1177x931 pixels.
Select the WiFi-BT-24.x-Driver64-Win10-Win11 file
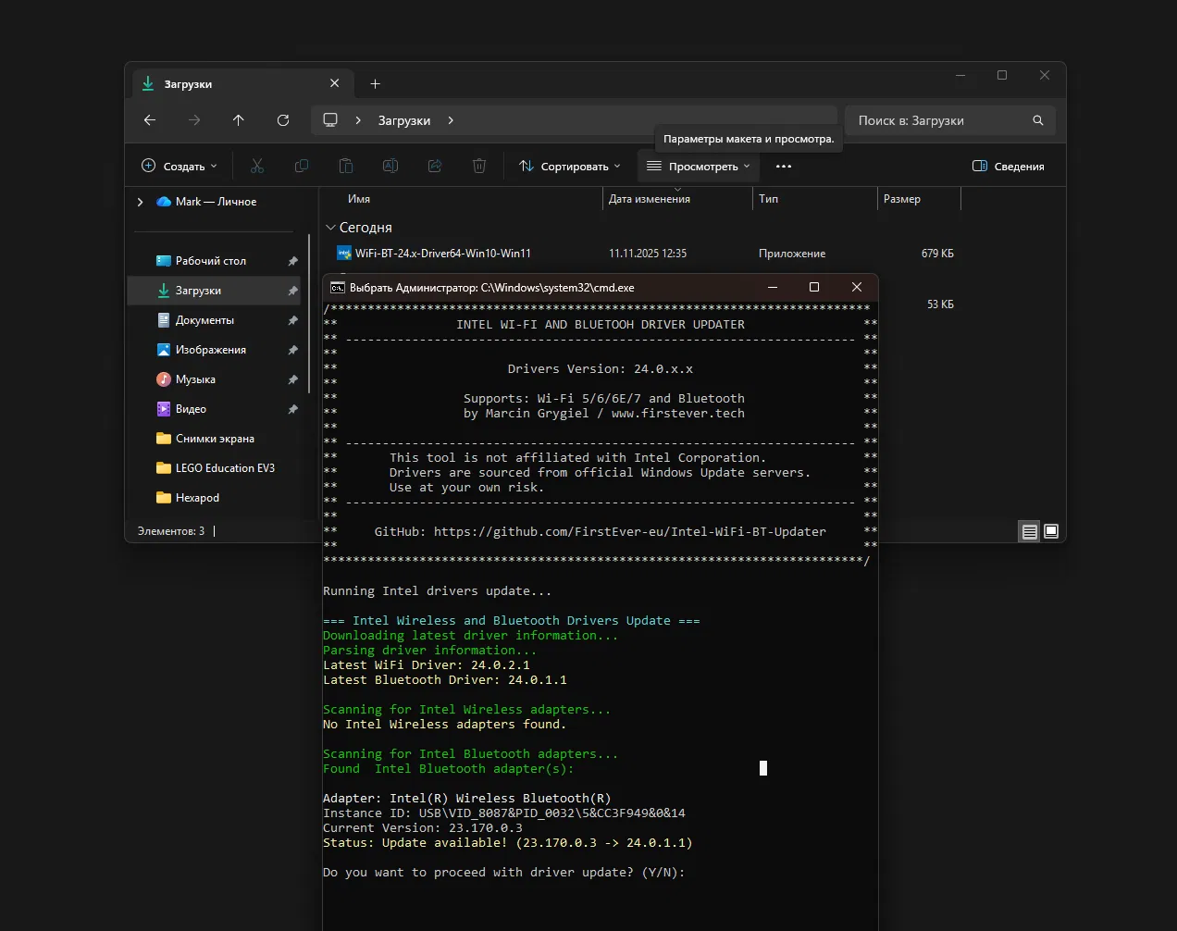click(x=442, y=254)
